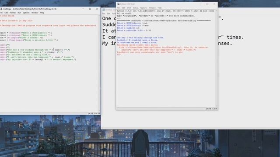Click the 'TypeError: can only concatenate' line
The image size is (280, 157).
(x=150, y=52)
